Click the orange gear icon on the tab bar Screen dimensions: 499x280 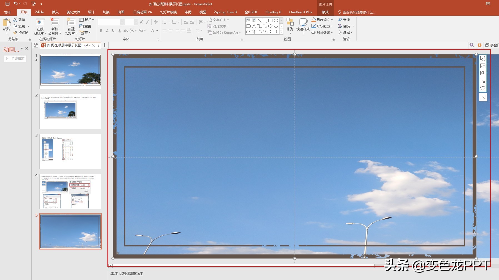coord(479,45)
